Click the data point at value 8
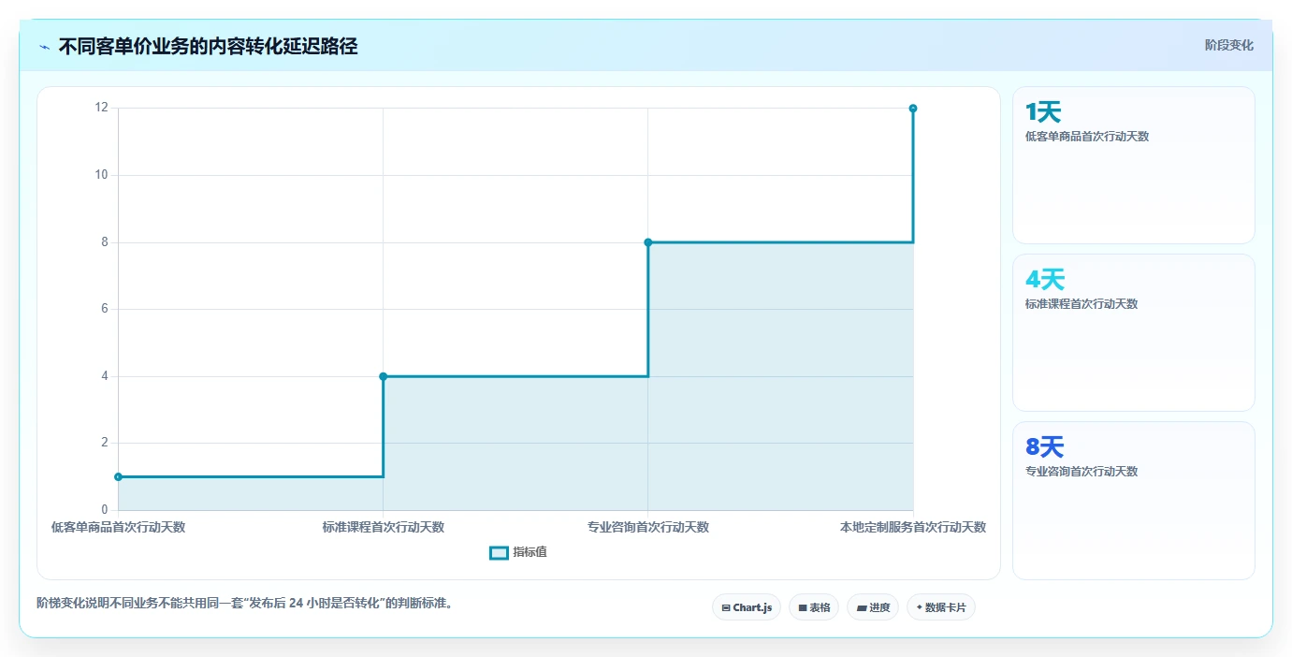 [647, 242]
